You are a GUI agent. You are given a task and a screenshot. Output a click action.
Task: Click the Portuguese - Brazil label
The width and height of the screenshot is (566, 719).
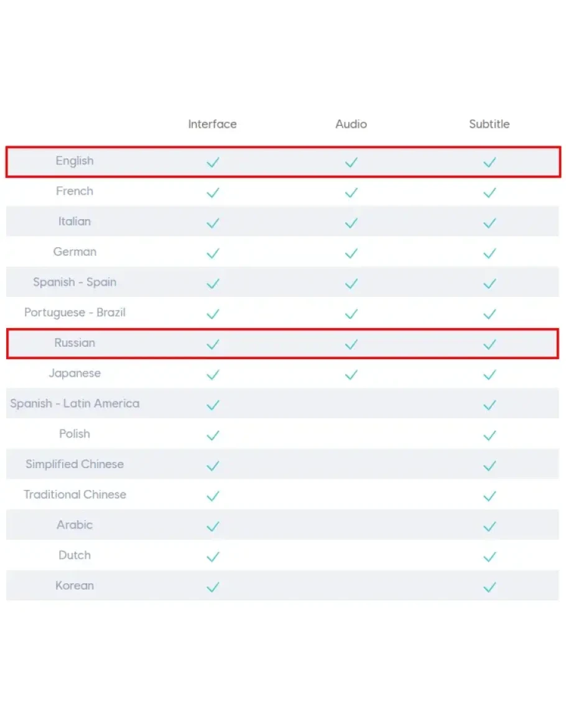coord(75,313)
